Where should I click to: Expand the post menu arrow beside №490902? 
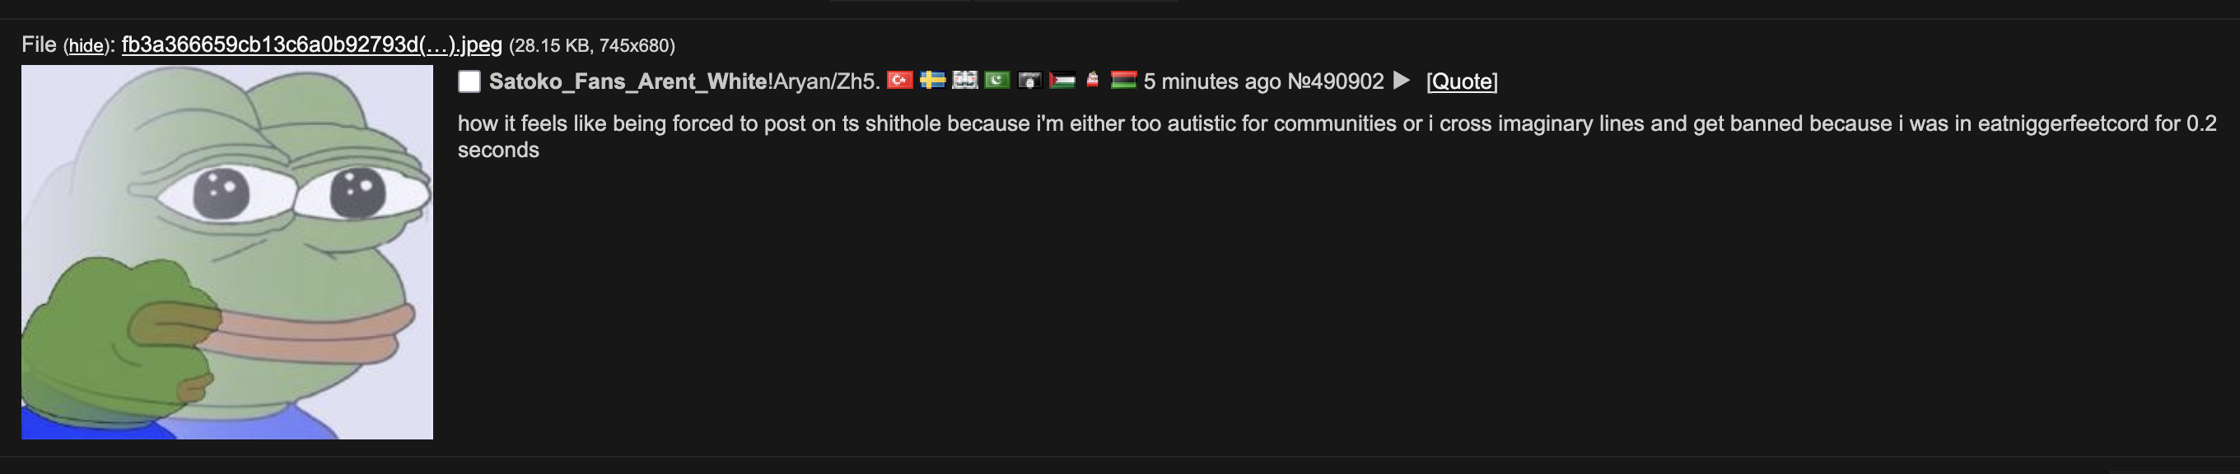[1401, 81]
